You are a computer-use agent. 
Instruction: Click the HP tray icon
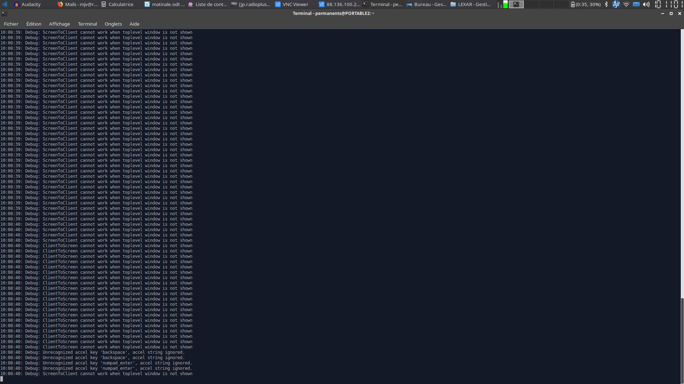tap(616, 4)
